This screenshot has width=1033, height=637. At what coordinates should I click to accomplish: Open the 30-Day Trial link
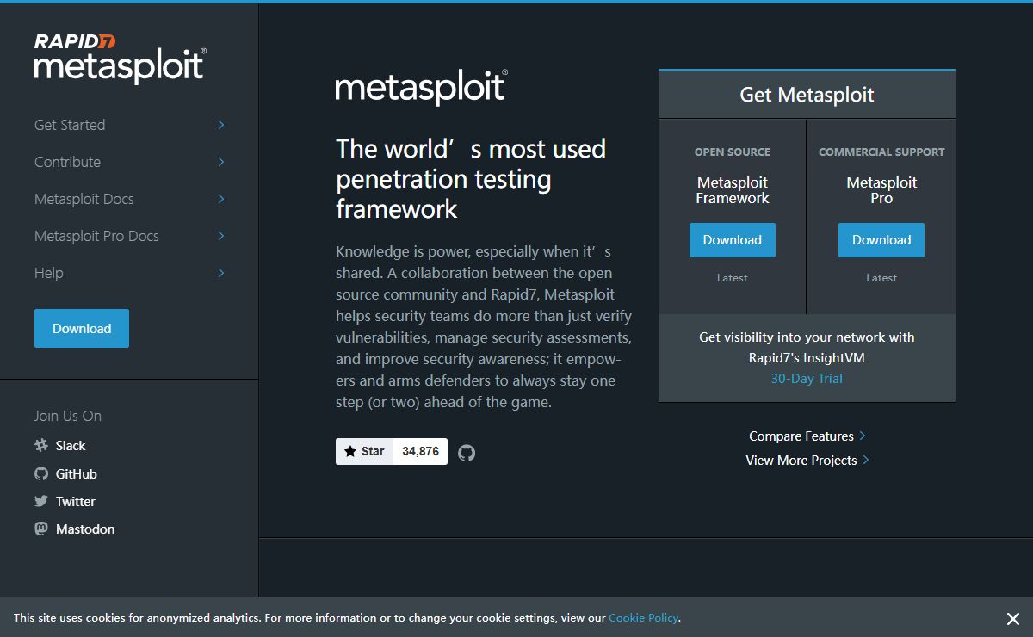coord(807,379)
